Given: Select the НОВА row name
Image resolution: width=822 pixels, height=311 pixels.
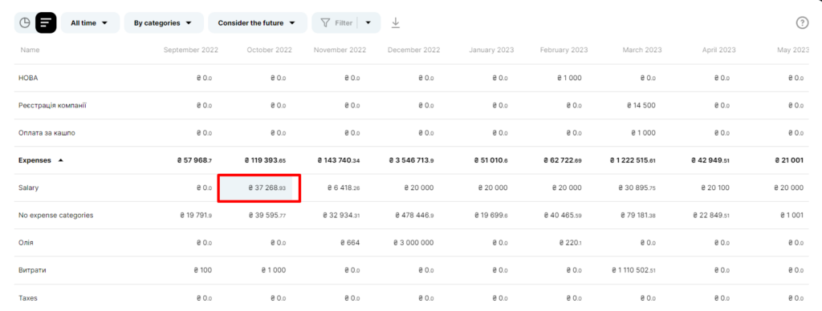Looking at the screenshot, I should [x=28, y=78].
